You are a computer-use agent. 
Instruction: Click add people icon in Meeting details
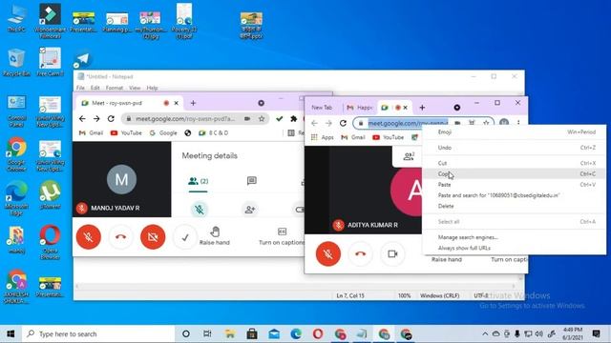[250, 210]
